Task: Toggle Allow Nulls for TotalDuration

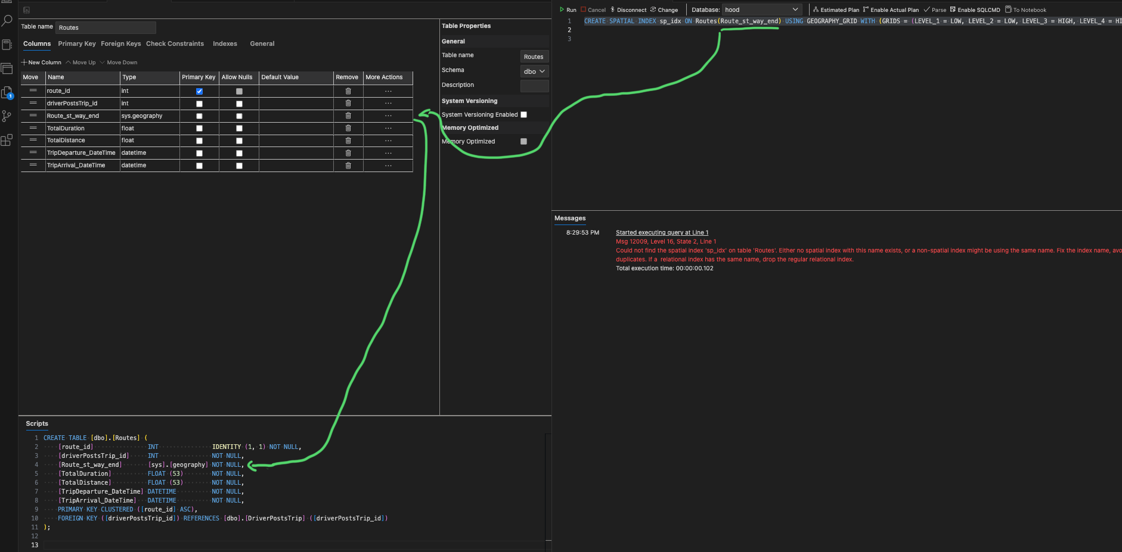Action: (x=239, y=129)
